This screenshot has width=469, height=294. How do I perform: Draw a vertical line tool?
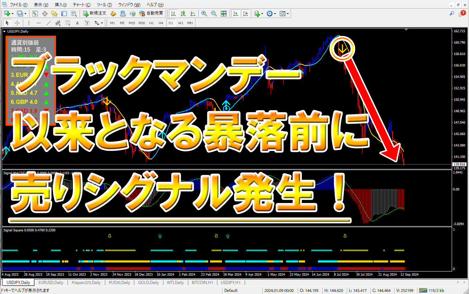click(x=29, y=23)
